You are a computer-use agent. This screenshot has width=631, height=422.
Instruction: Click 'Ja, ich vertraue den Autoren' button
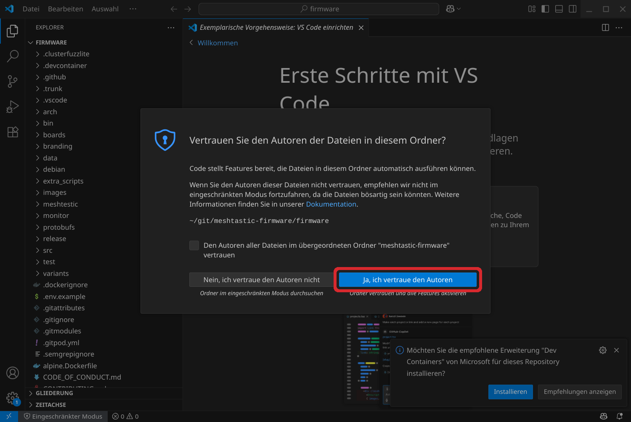point(407,280)
